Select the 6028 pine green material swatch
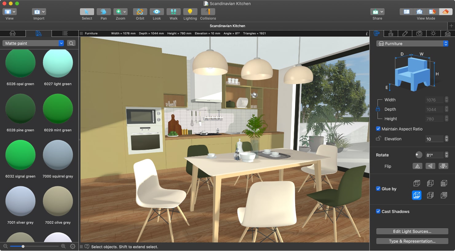Image resolution: width=455 pixels, height=251 pixels. (x=20, y=109)
